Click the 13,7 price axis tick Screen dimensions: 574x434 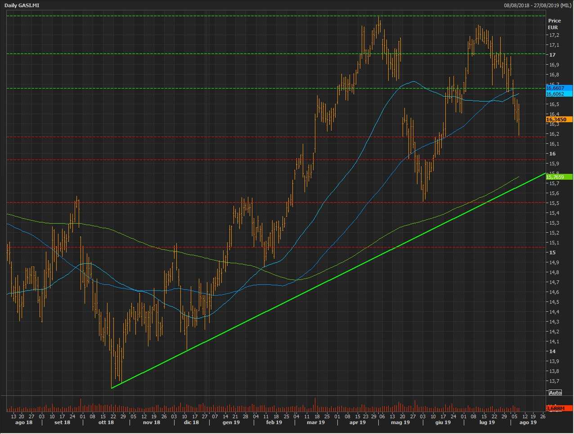[554, 381]
